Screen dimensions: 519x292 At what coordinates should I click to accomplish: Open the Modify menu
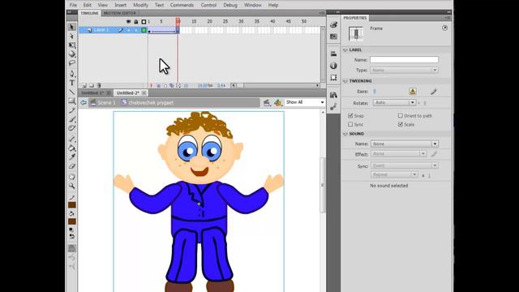pos(140,5)
